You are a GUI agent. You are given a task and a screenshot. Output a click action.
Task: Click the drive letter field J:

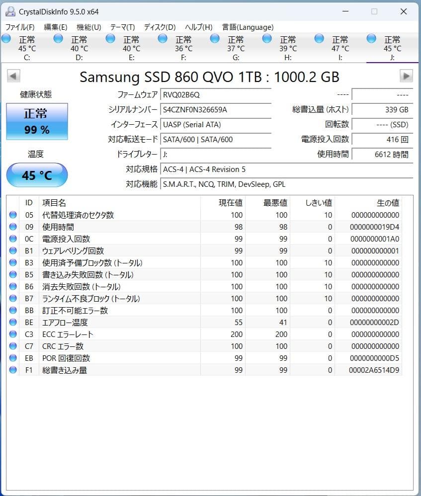(216, 155)
